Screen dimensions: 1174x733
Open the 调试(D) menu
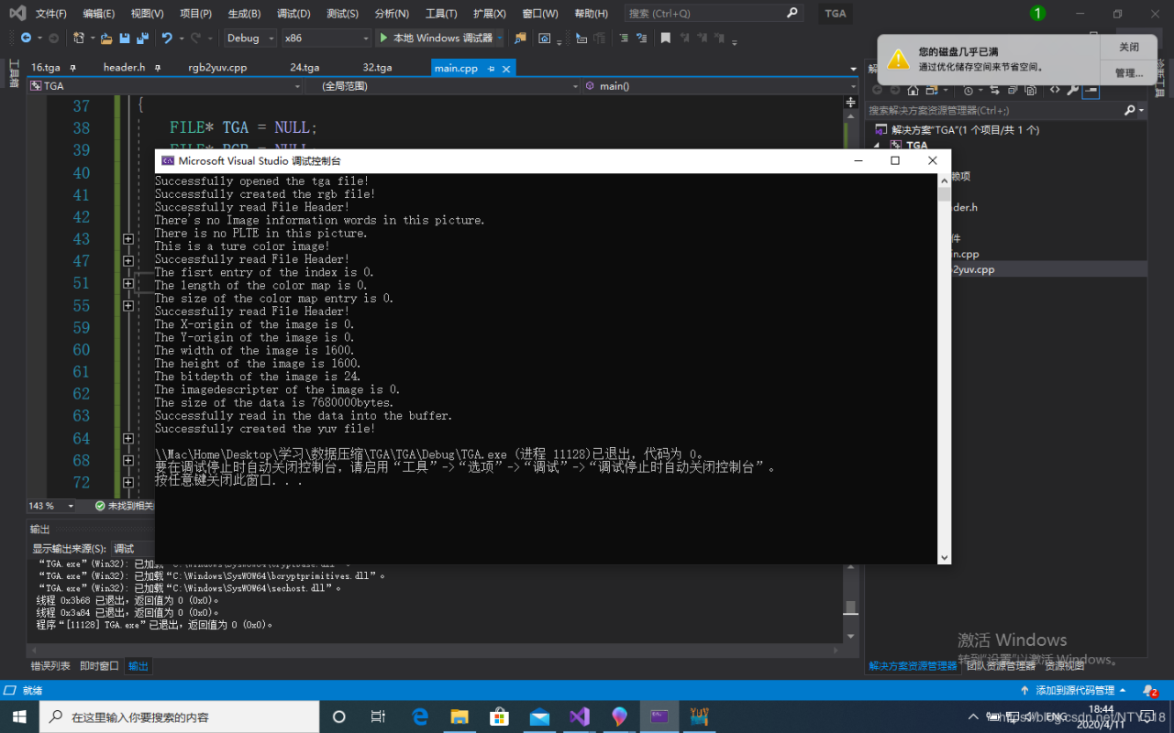pyautogui.click(x=293, y=14)
